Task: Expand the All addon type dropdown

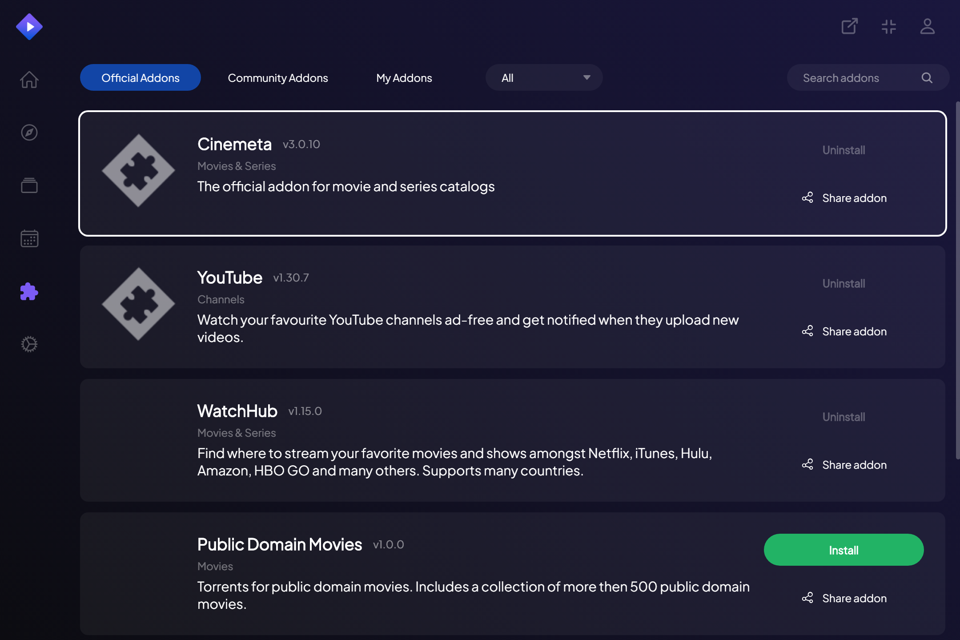Action: 544,78
